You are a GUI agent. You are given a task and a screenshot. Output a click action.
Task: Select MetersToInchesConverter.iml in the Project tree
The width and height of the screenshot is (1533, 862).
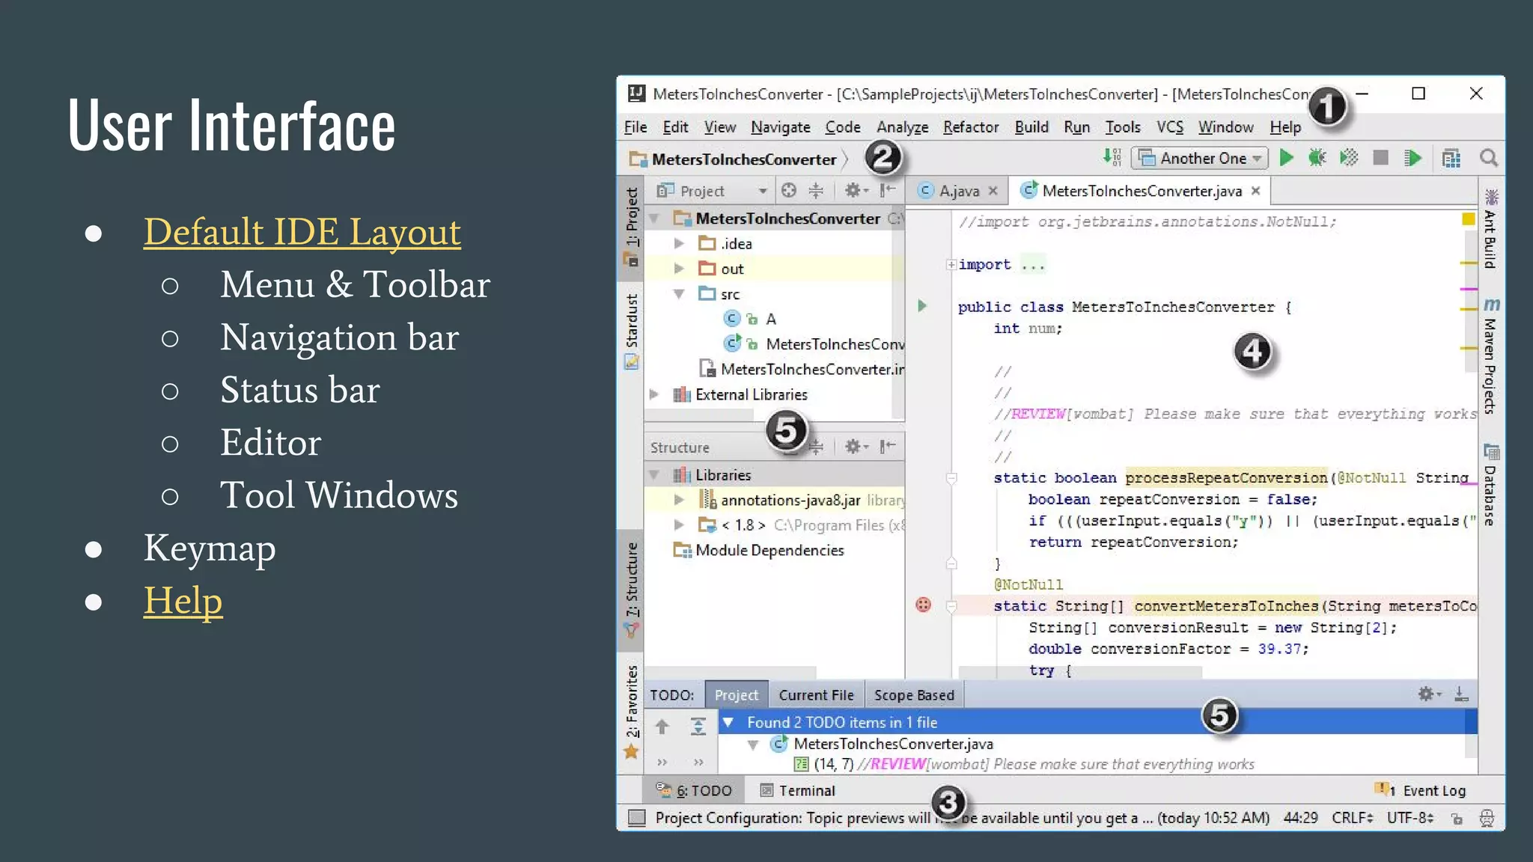[802, 369]
